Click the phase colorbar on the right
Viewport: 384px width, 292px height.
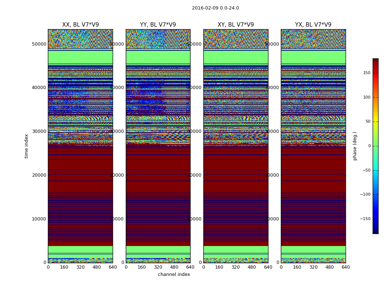(376, 146)
